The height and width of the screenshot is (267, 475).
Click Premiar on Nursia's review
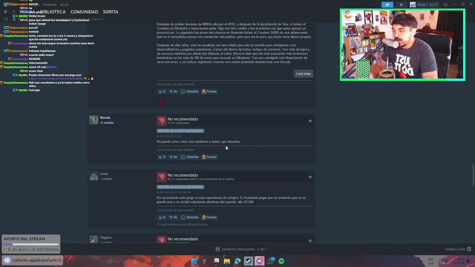click(x=209, y=157)
